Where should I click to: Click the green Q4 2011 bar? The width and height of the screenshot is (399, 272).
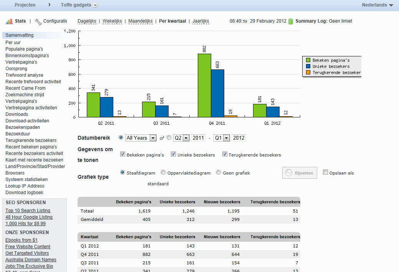204,86
